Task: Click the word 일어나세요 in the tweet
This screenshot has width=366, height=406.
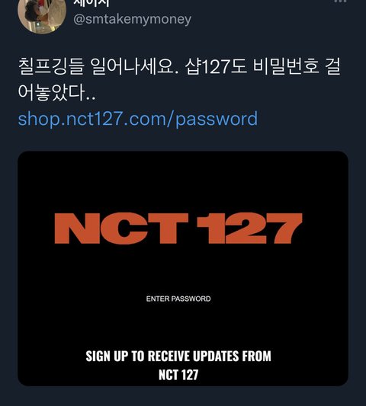Action: click(134, 66)
